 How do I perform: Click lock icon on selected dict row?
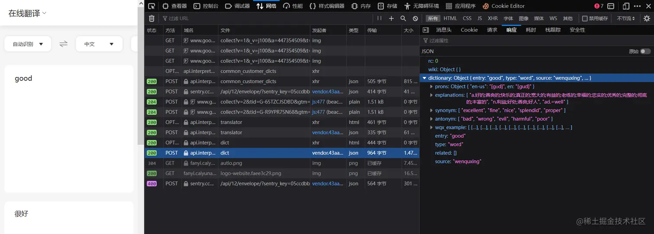[186, 153]
